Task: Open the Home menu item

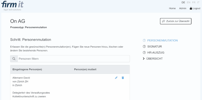Action: [x=172, y=8]
